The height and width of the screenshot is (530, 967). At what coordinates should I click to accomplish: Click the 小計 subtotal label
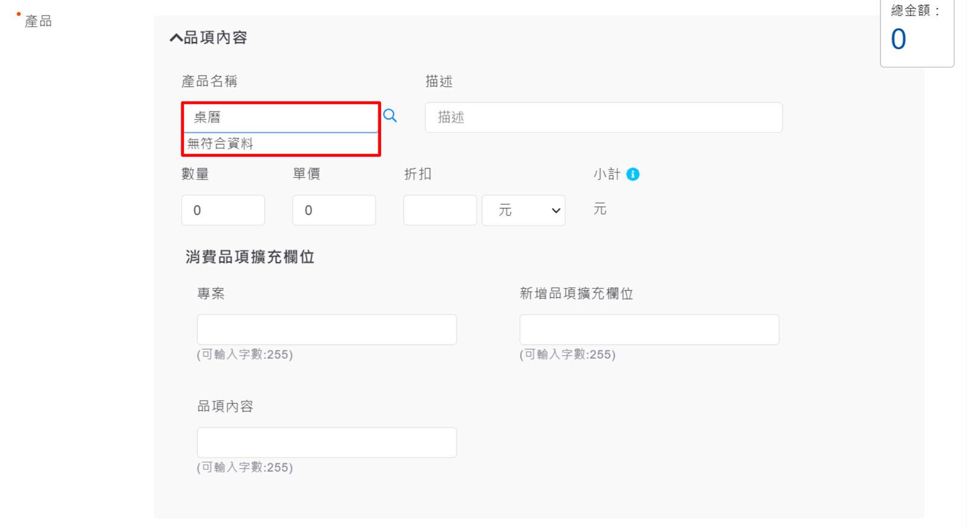(x=607, y=174)
